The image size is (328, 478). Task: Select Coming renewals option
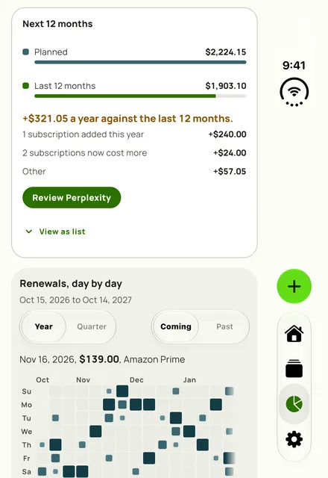(176, 326)
